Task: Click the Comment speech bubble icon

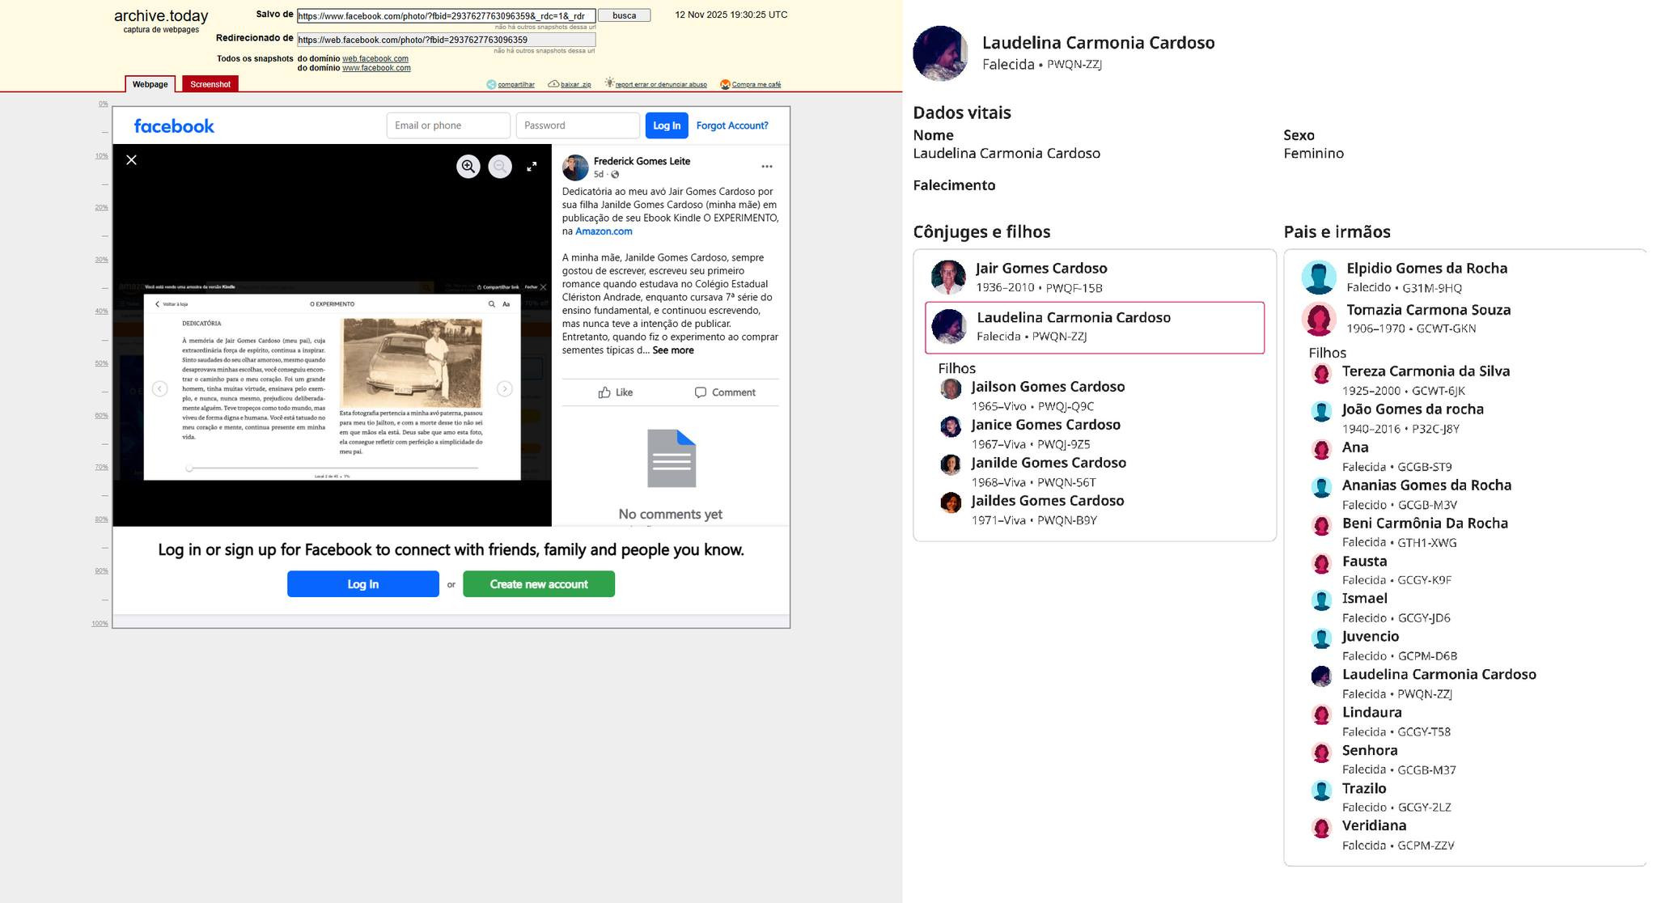Action: (701, 392)
